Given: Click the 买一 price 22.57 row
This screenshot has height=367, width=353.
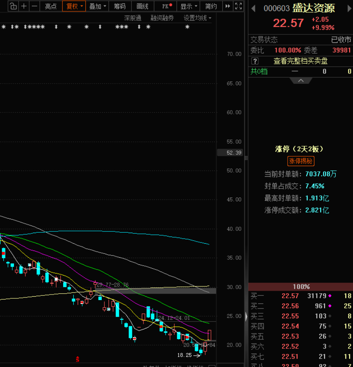Looking at the screenshot, I should click(x=301, y=296).
